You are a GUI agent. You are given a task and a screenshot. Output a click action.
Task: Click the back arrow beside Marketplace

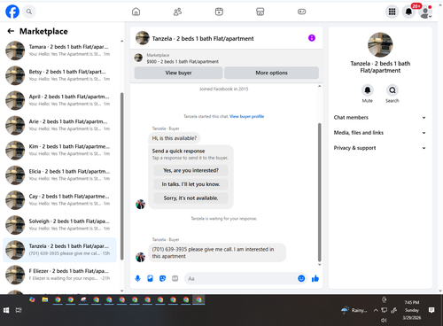[11, 31]
